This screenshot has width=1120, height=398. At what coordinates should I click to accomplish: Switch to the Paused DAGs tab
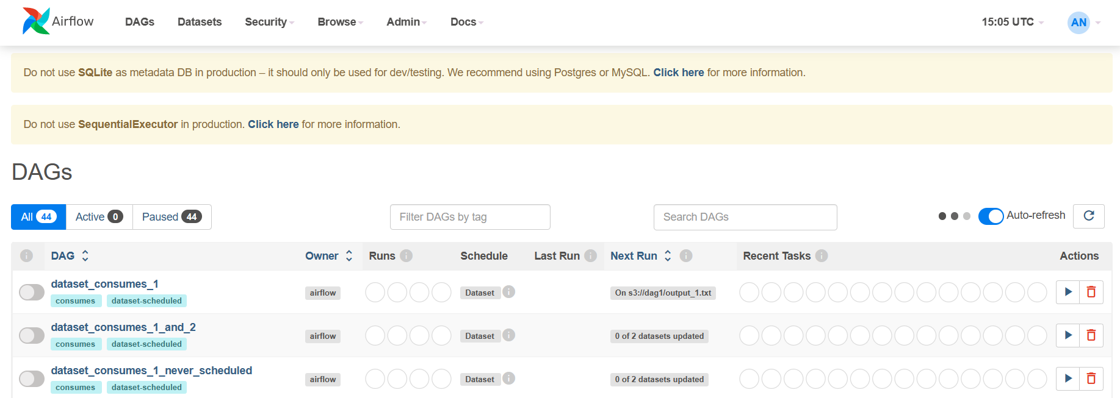(172, 217)
